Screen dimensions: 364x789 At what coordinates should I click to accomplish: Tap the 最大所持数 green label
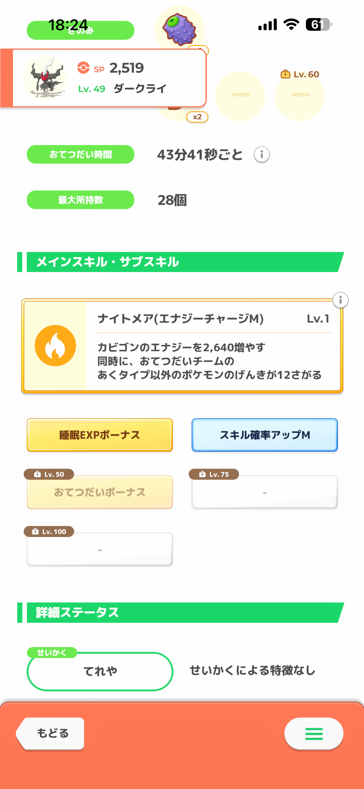[81, 200]
